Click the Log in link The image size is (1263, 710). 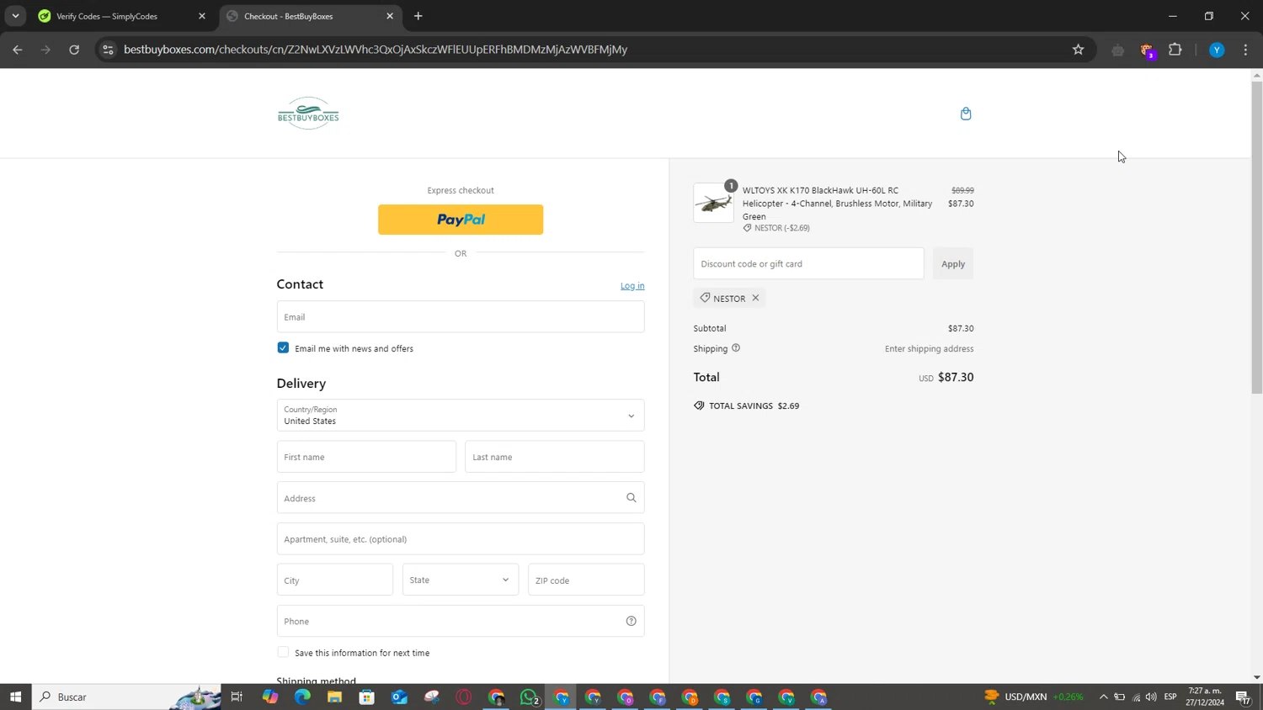point(632,286)
